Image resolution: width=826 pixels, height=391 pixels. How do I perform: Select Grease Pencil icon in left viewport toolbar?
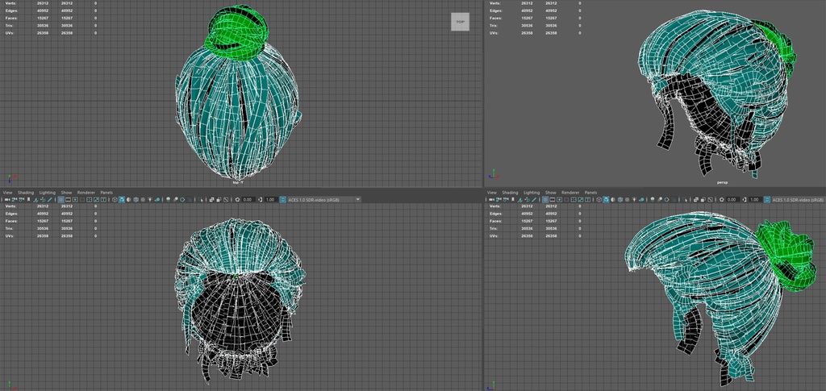[x=49, y=199]
